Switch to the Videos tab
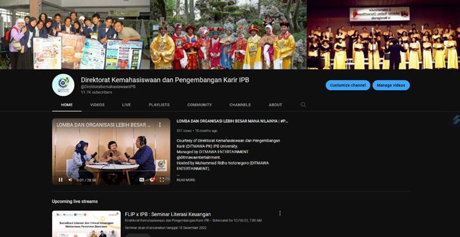This screenshot has width=460, height=237. (98, 105)
